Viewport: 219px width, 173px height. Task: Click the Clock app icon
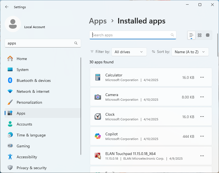tap(98, 117)
